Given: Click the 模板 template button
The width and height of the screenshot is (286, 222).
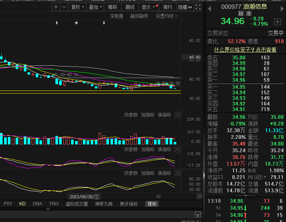Looking at the screenshot, I should point(152,204).
